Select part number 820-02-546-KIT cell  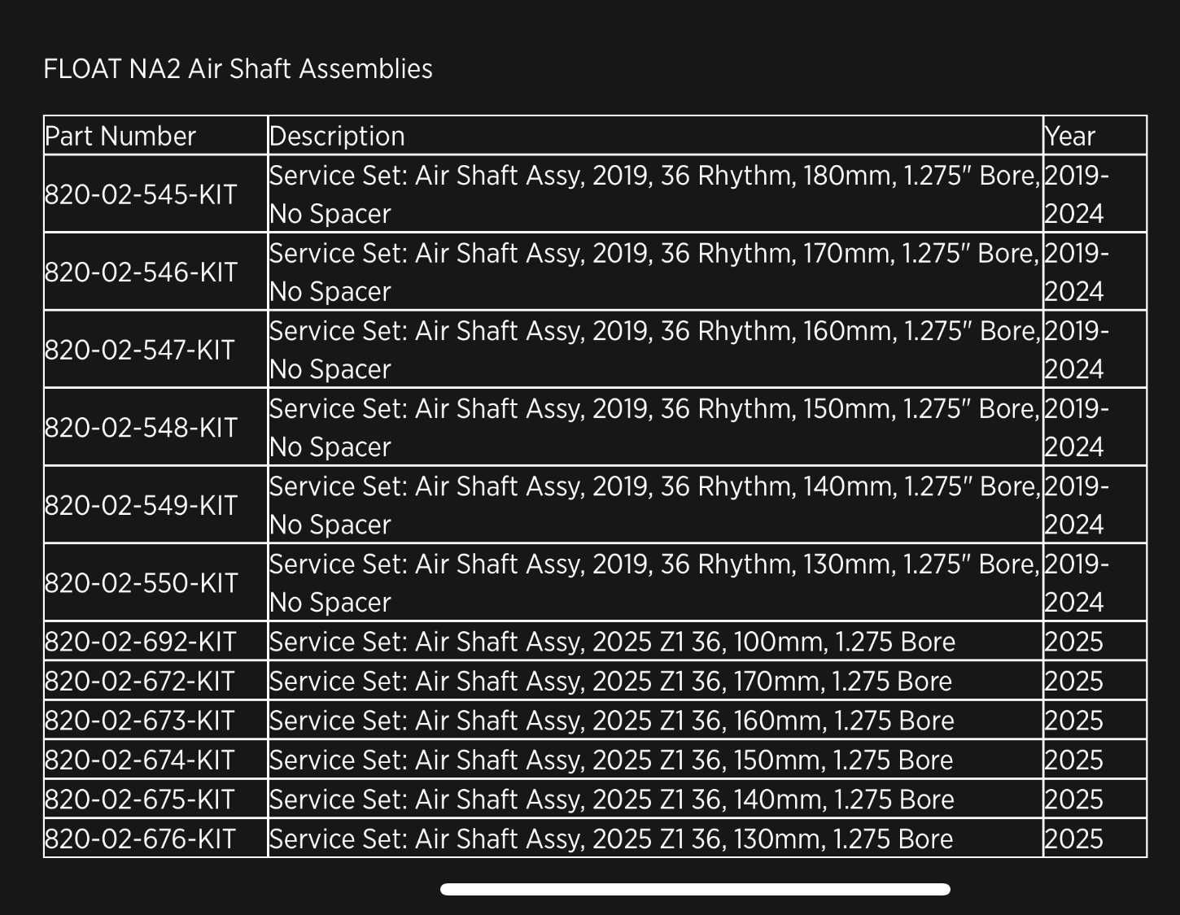click(141, 272)
